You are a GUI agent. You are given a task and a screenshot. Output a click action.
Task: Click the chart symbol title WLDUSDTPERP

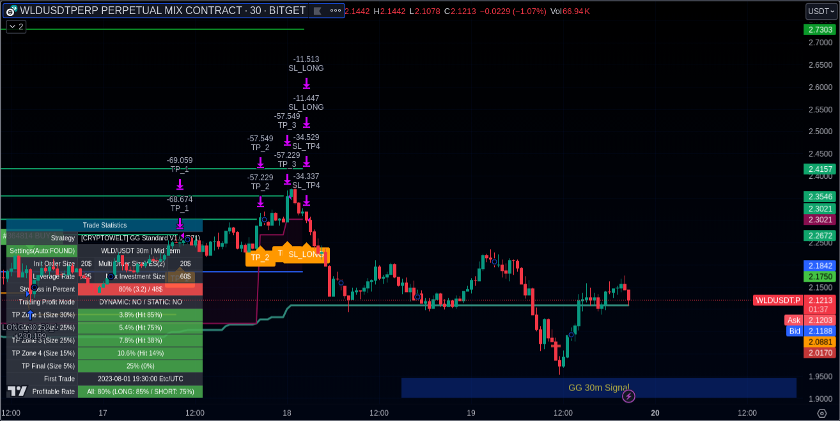tap(162, 11)
